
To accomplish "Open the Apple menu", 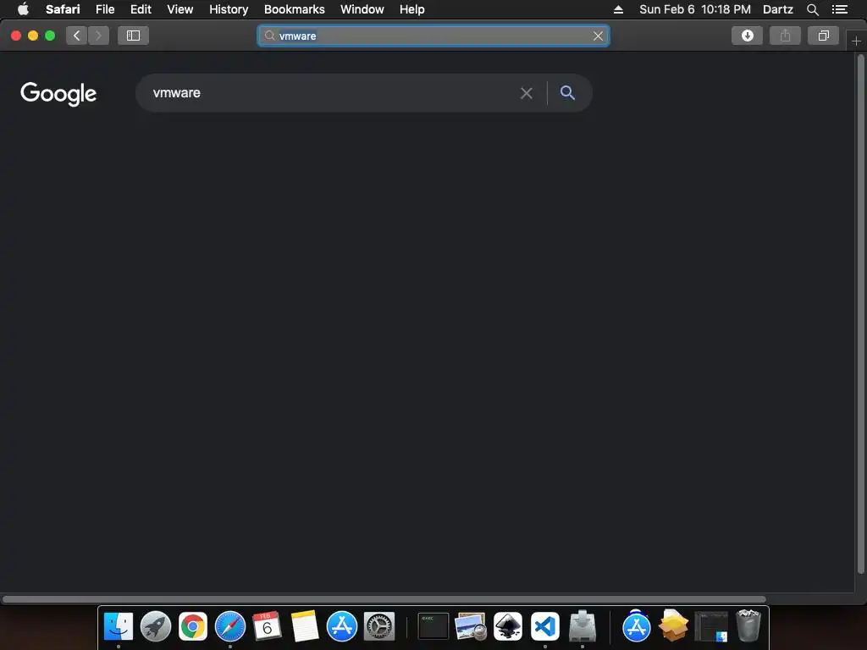I will coord(23,9).
